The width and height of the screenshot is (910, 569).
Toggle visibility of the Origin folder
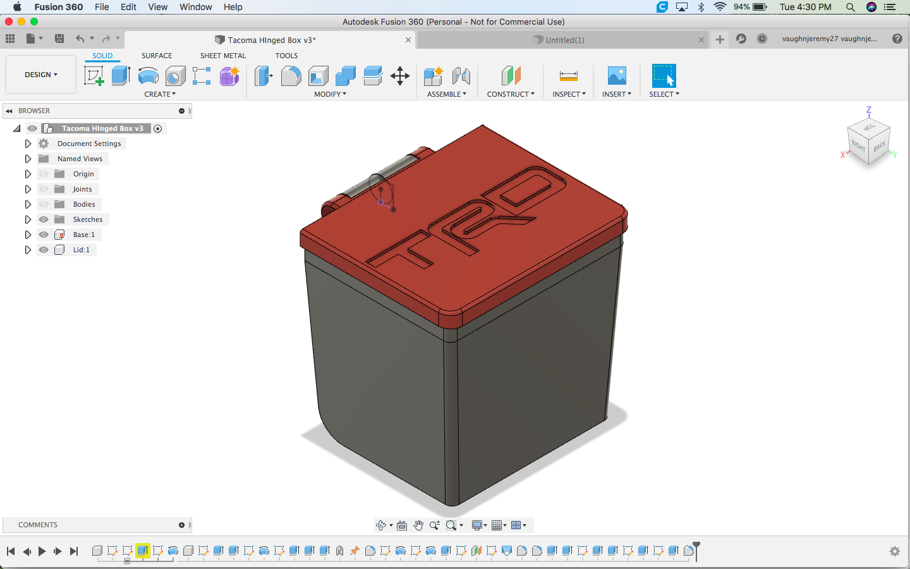44,174
